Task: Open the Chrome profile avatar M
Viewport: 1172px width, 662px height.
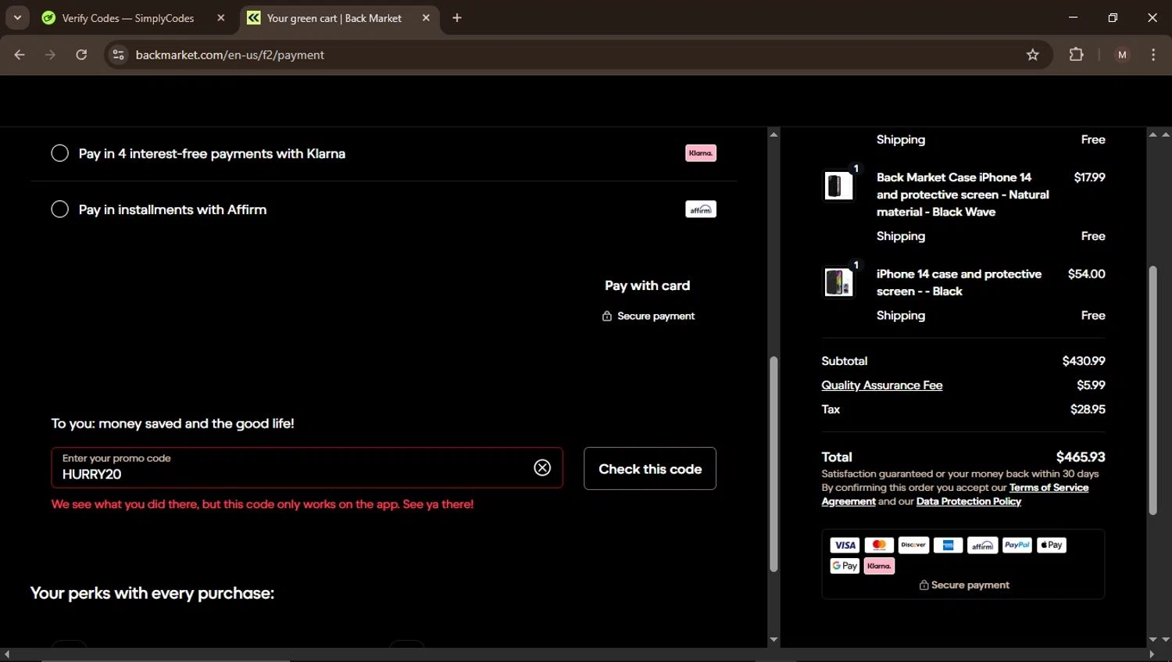Action: (x=1122, y=55)
